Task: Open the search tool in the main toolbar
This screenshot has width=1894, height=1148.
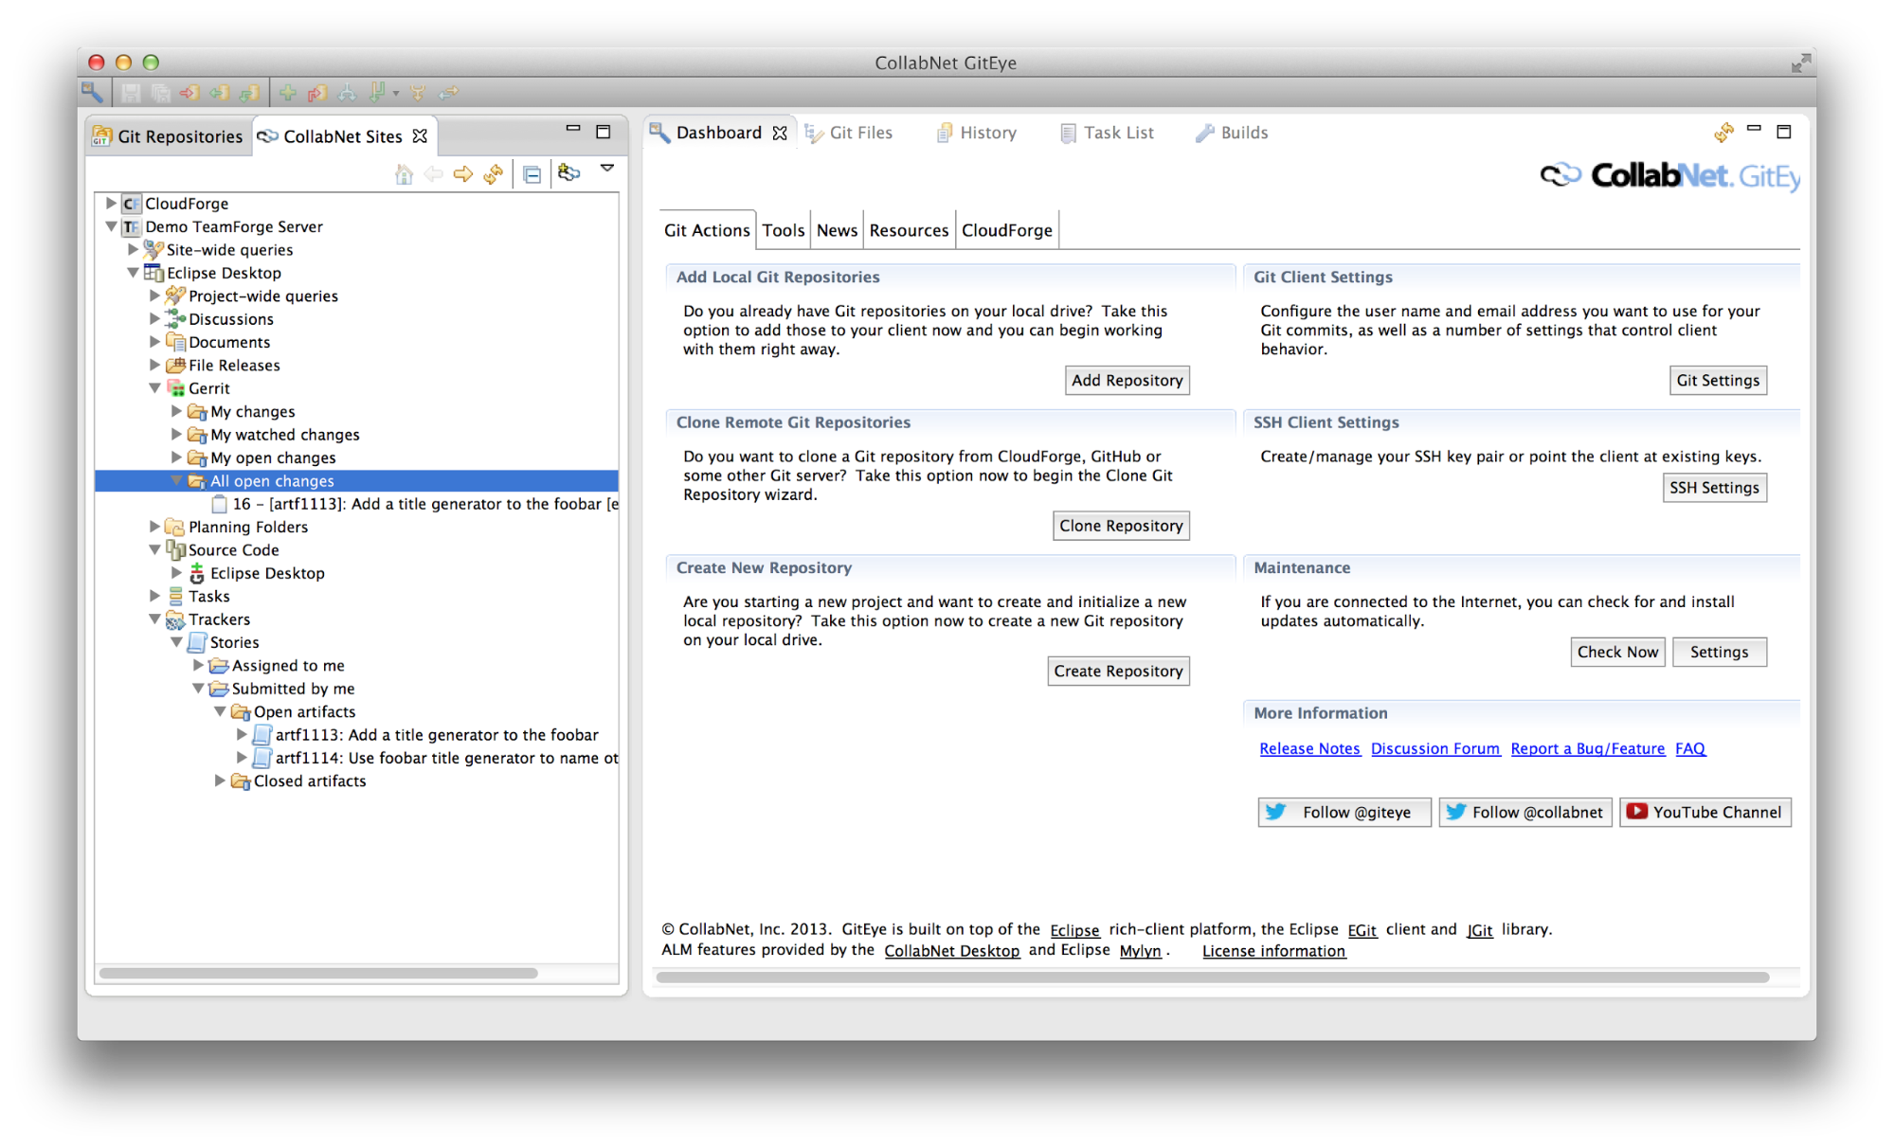Action: click(91, 93)
